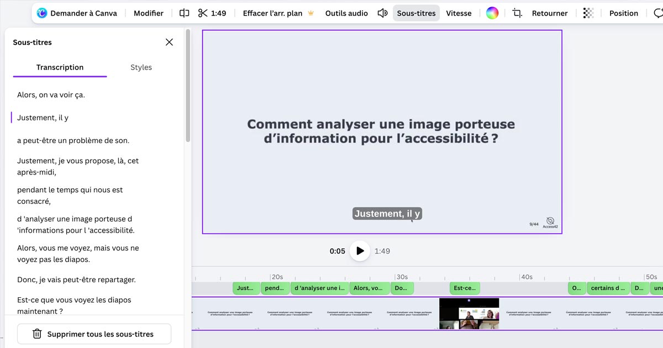Open the transparency checkerboard icon
The height and width of the screenshot is (348, 663).
point(588,13)
